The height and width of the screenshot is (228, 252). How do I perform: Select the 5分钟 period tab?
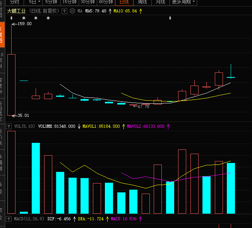click(51, 2)
